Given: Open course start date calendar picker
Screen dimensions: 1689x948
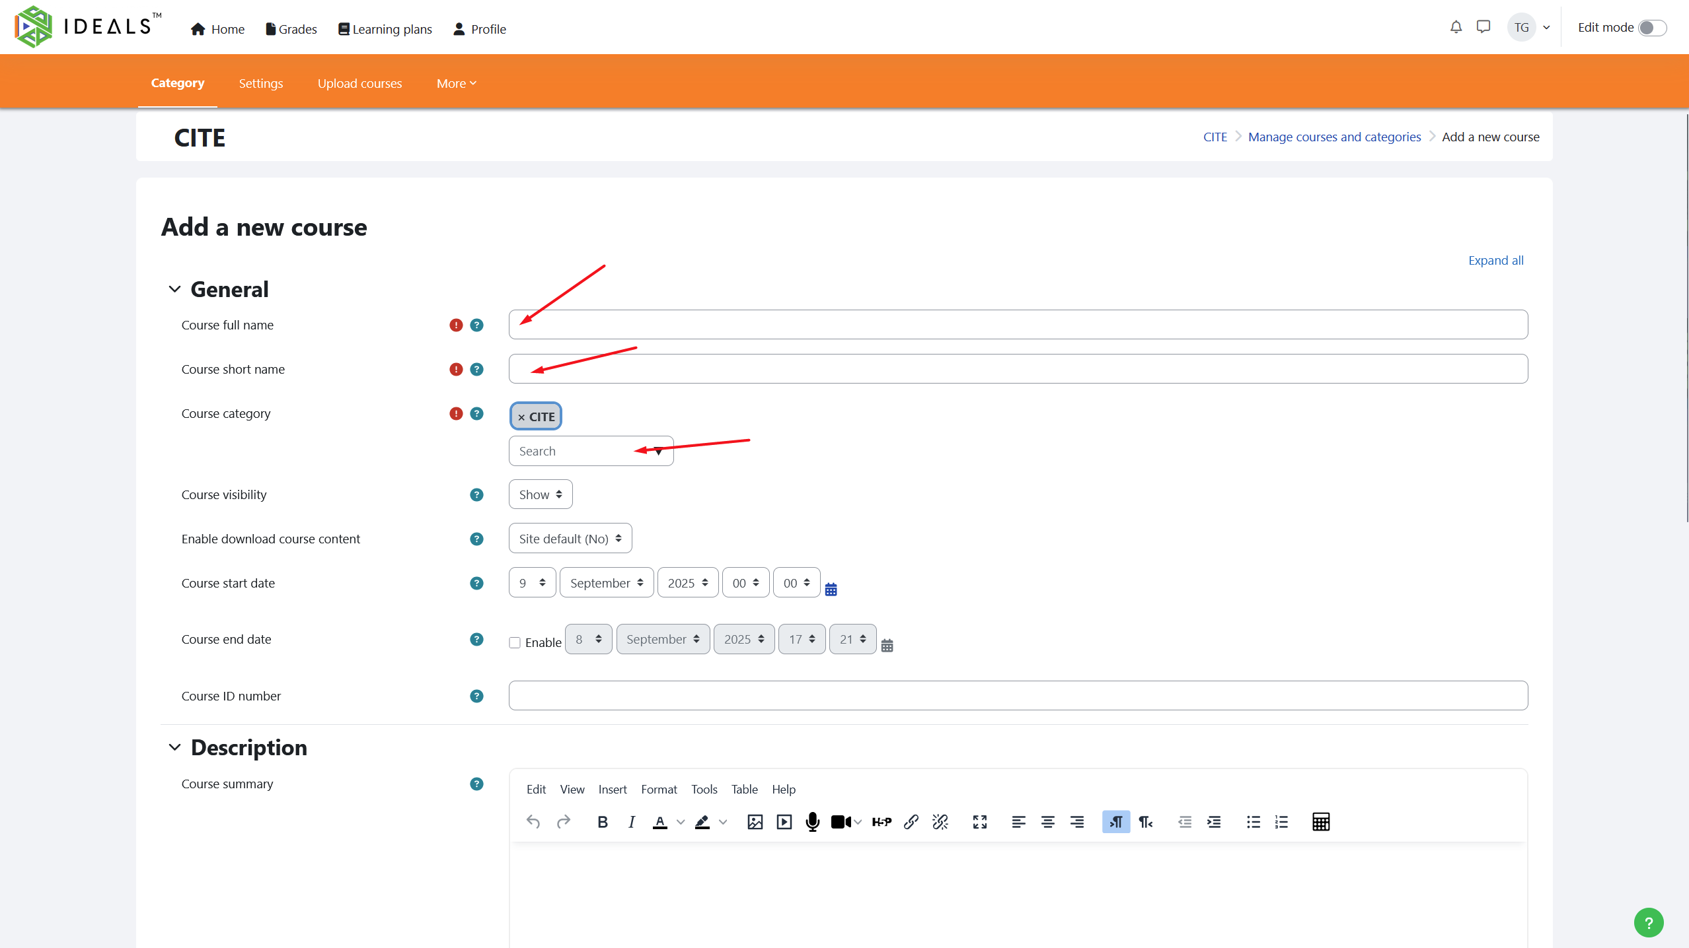Looking at the screenshot, I should tap(831, 589).
